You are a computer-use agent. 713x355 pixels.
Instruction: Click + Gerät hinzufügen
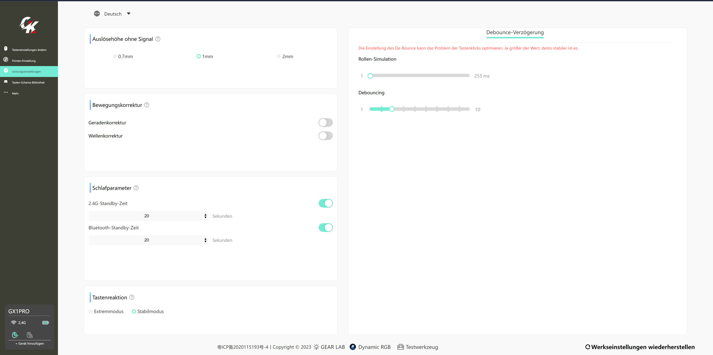(30, 344)
